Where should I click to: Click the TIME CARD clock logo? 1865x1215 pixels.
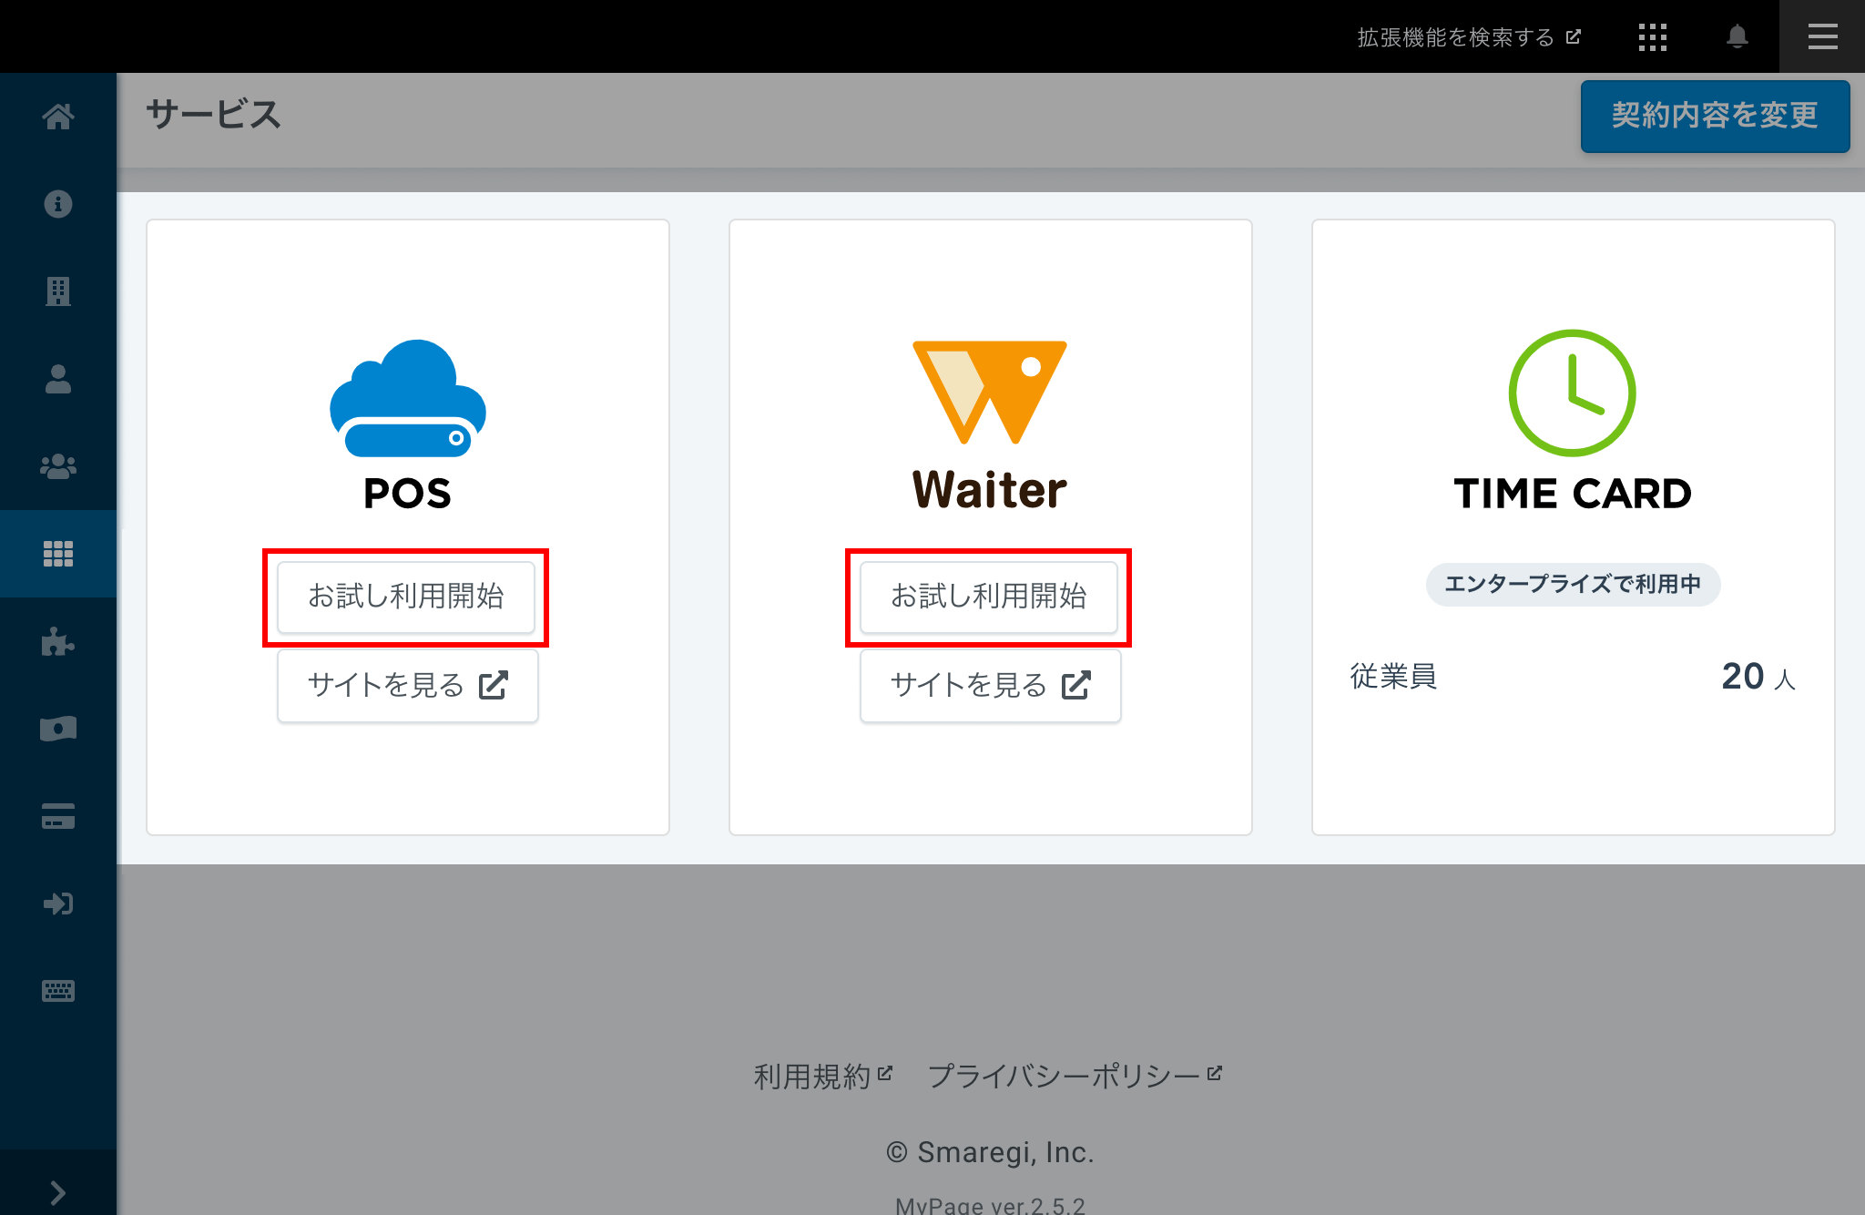click(x=1573, y=393)
